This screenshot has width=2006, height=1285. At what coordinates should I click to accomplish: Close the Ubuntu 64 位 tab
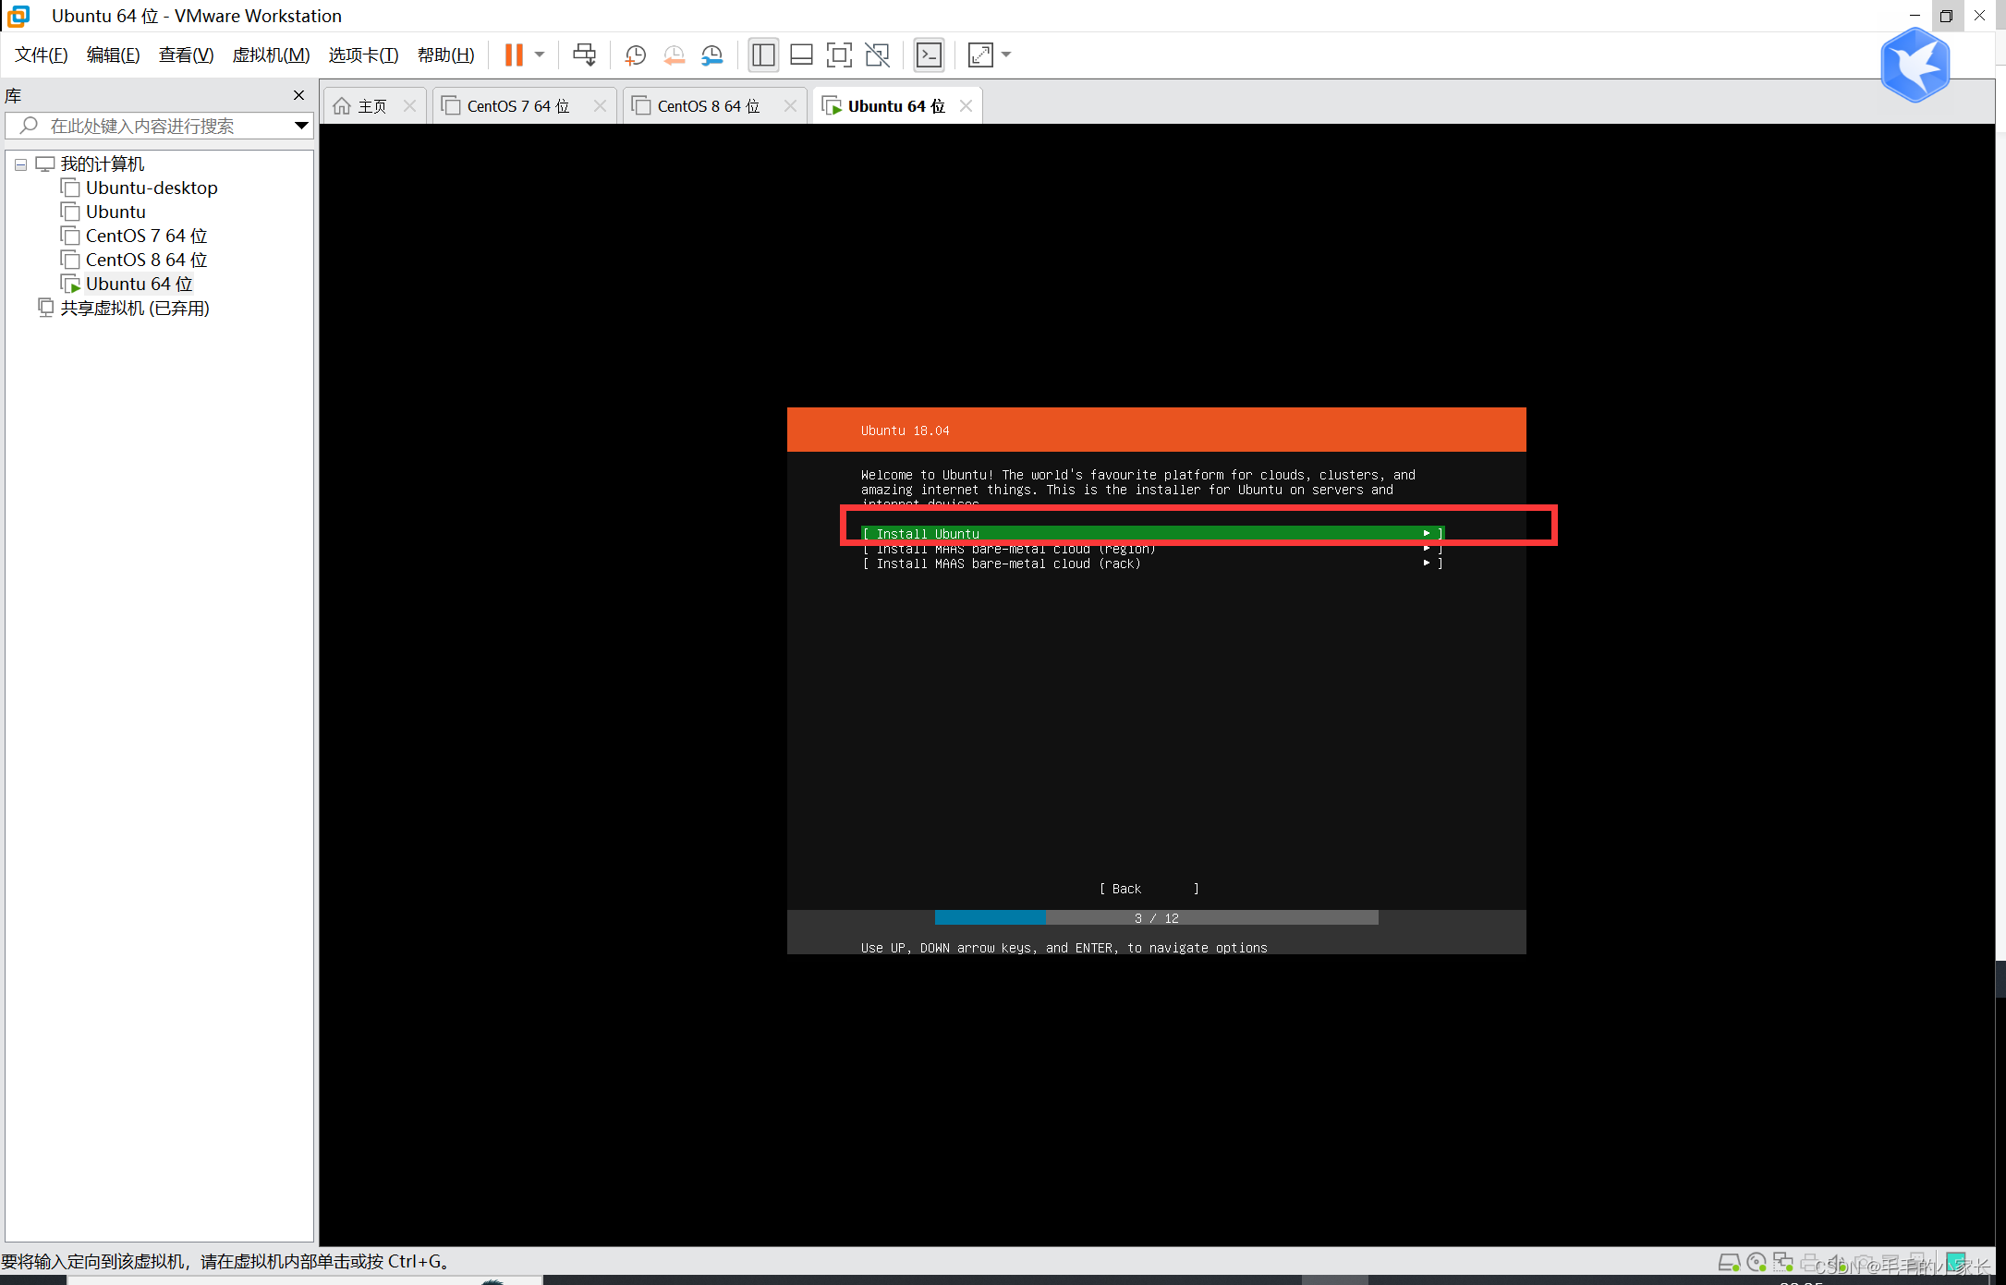[966, 106]
